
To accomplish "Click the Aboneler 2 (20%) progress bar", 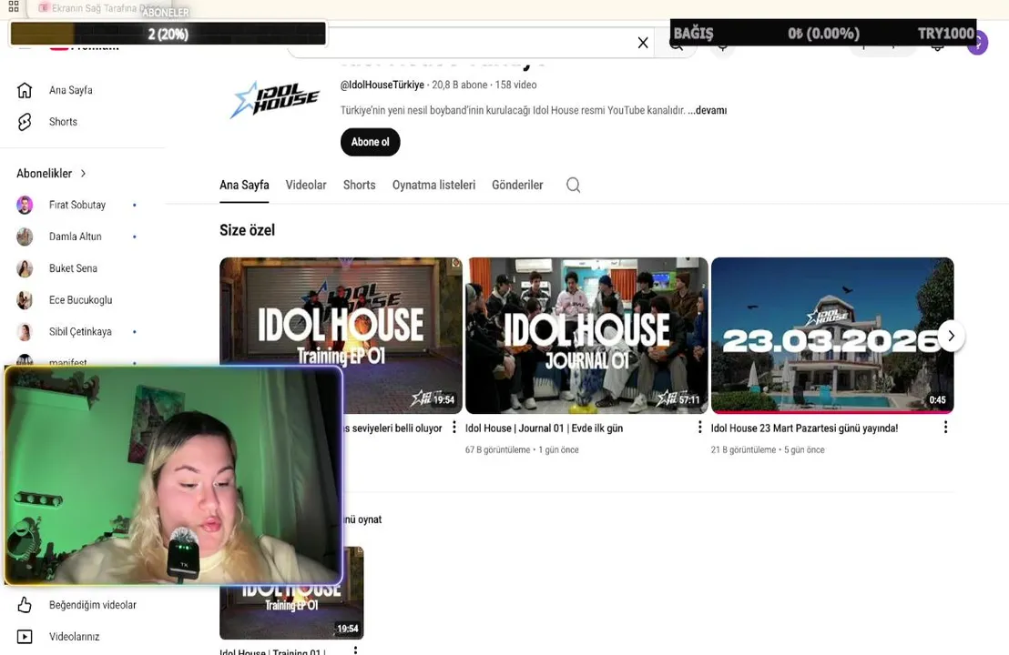I will pos(168,34).
